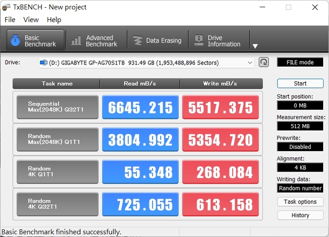The image size is (329, 237).
Task: Toggle the FILE mode setting
Action: [300, 62]
